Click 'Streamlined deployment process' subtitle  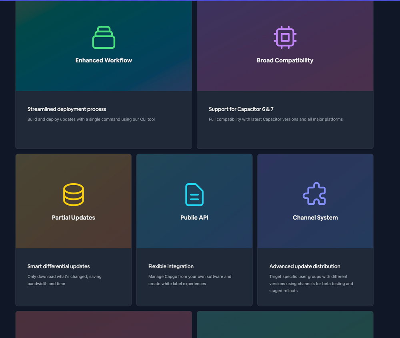point(66,109)
